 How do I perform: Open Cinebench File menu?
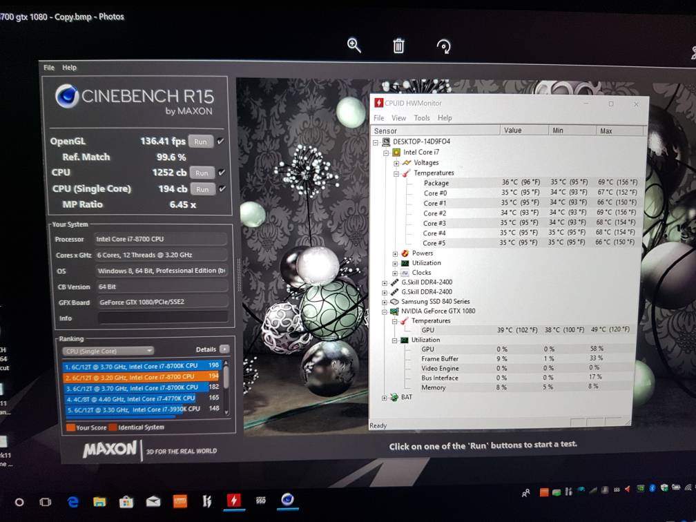click(x=49, y=68)
